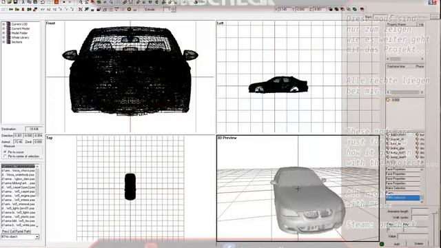Click the texture list scroll-down arrow

coord(37,226)
